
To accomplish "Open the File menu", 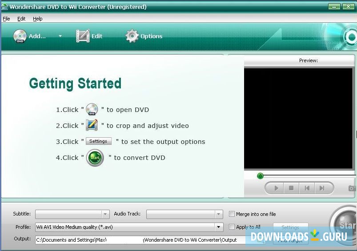I will [x=6, y=19].
